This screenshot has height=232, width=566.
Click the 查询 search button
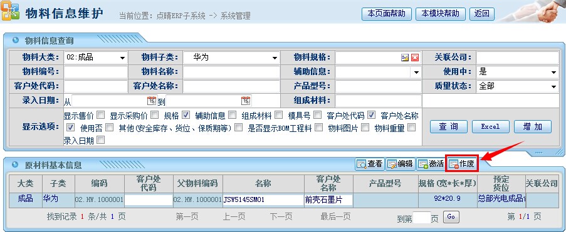tap(449, 126)
